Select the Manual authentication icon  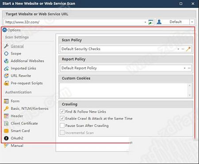coord(6,145)
